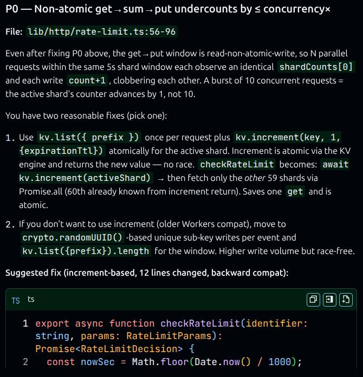Click the shardCounts[0] inline code
The height and width of the screenshot is (377, 363).
(316, 67)
